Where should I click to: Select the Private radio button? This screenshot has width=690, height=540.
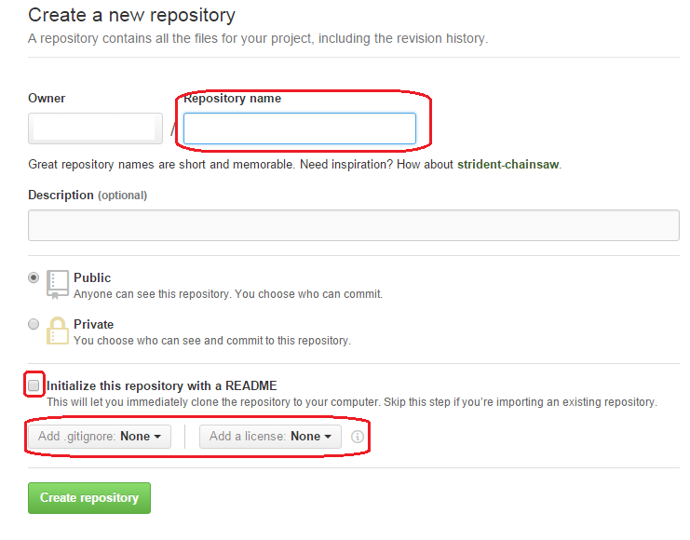pos(34,324)
